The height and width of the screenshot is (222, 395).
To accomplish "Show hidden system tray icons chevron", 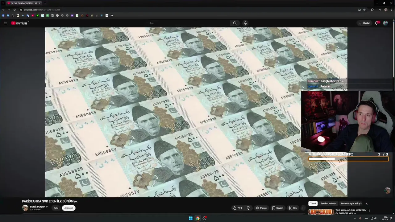I will (x=355, y=218).
